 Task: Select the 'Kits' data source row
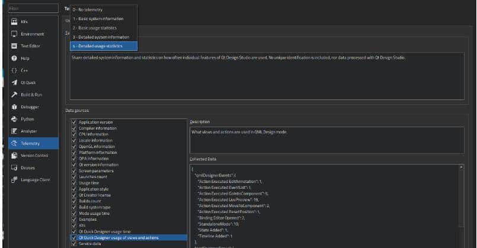129,226
